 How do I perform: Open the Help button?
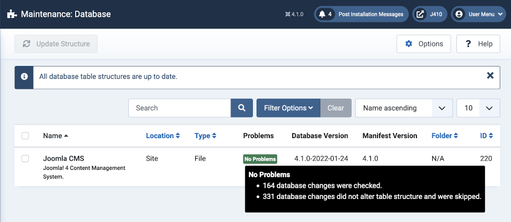(x=478, y=43)
